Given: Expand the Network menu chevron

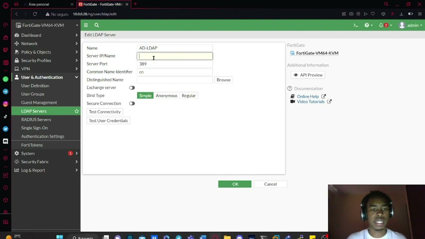Looking at the screenshot, I should (x=76, y=43).
